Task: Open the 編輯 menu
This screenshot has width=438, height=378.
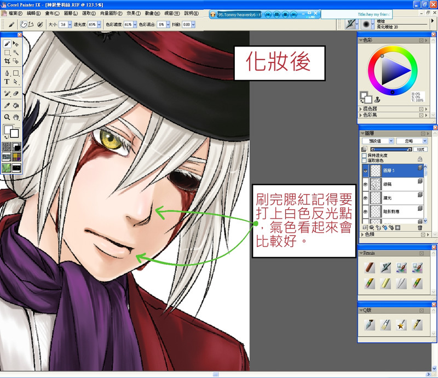Action: 33,13
